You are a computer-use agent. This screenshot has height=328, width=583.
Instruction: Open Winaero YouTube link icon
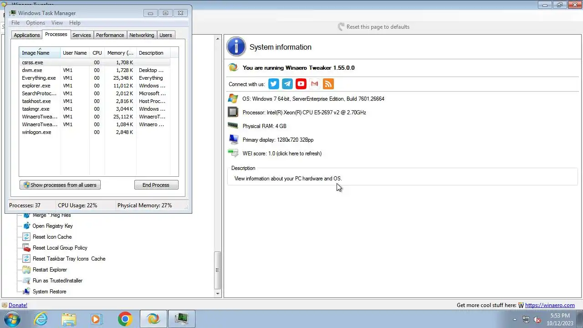tap(301, 84)
